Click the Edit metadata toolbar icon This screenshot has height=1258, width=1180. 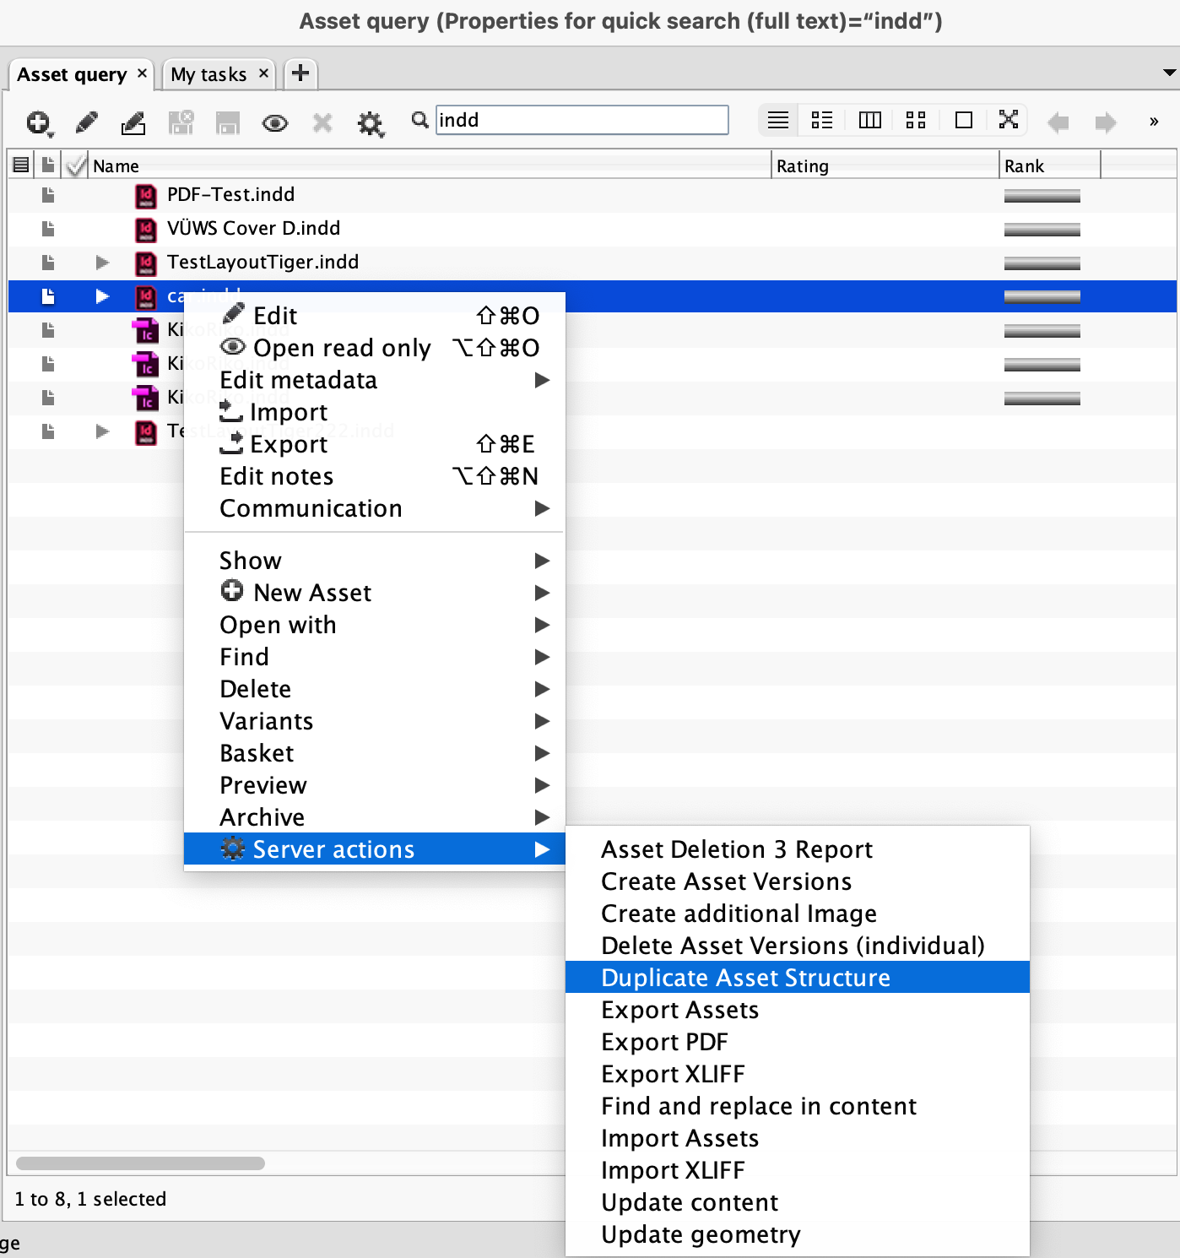(x=133, y=123)
